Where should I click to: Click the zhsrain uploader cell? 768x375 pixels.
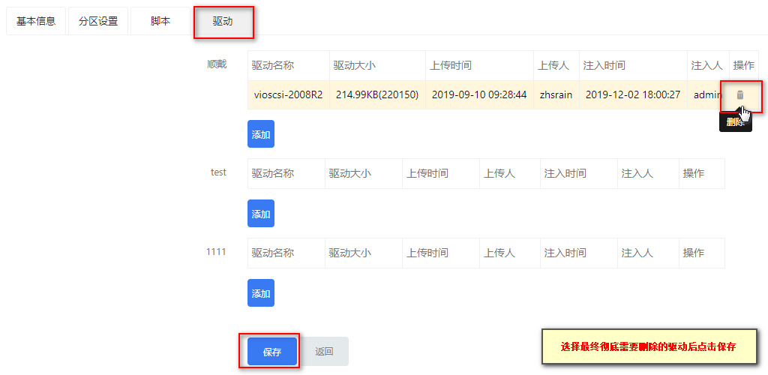[556, 95]
